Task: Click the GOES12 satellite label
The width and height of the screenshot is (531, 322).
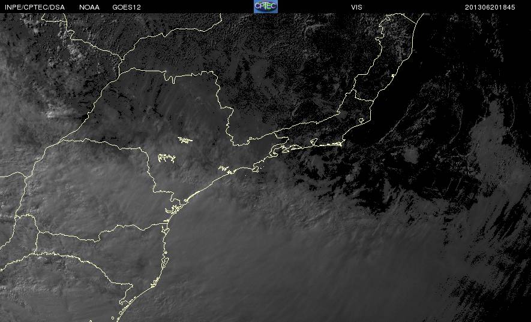Action: 127,7
